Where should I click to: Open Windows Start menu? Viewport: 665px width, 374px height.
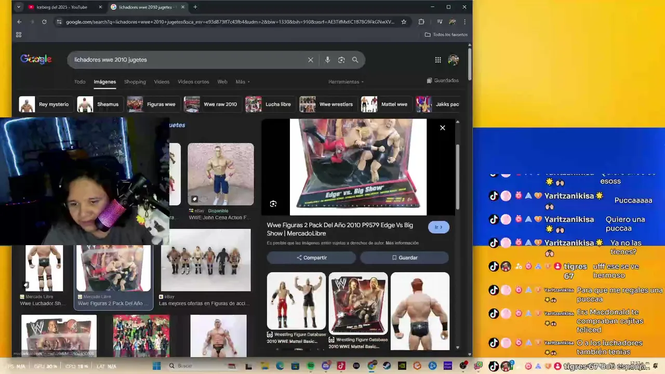156,366
